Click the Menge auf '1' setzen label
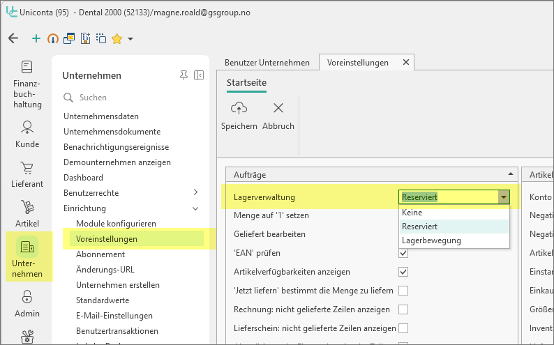Screen dimensions: 554x345 coord(271,215)
